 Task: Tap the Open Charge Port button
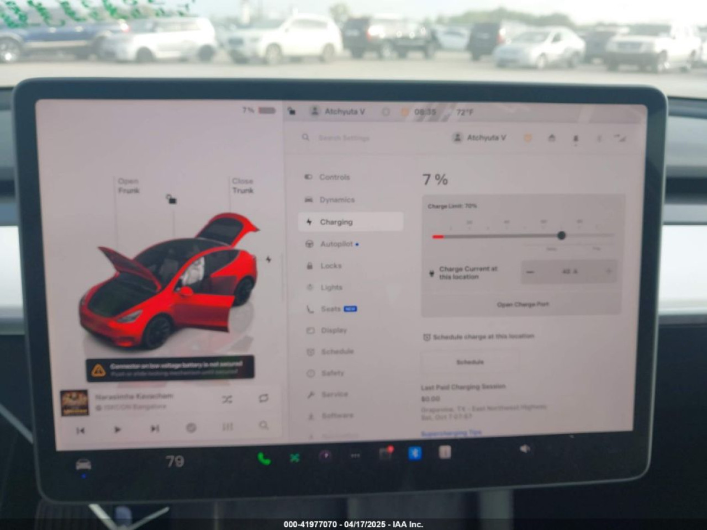[x=523, y=304]
